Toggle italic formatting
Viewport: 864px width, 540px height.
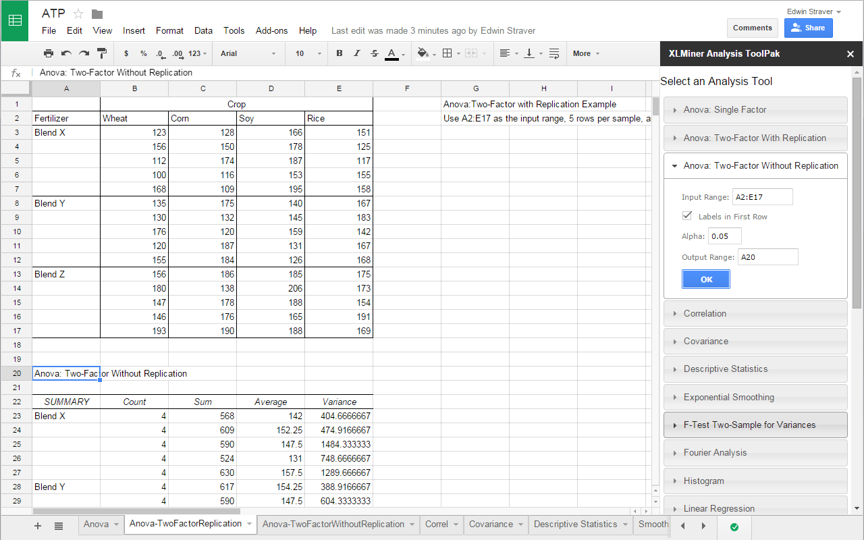pyautogui.click(x=356, y=53)
